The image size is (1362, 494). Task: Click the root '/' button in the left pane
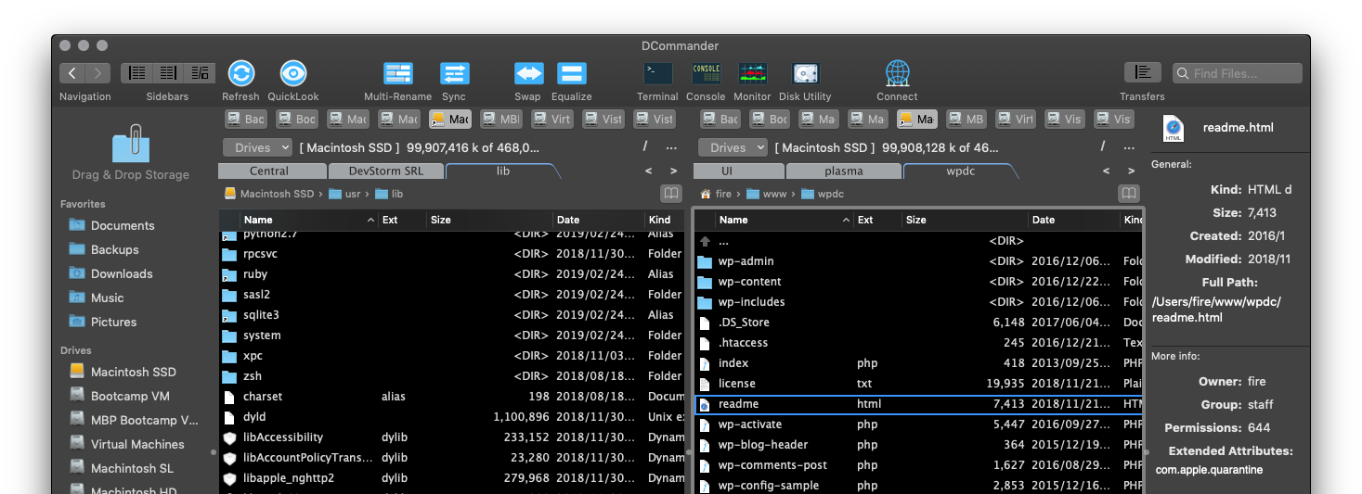click(x=645, y=146)
